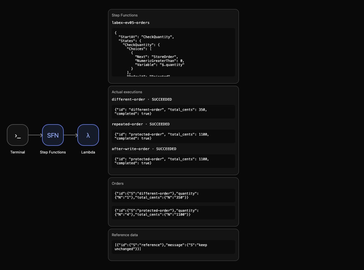Click the "Orders" panel heading
Screen dimensions: 364x270
tap(118, 184)
